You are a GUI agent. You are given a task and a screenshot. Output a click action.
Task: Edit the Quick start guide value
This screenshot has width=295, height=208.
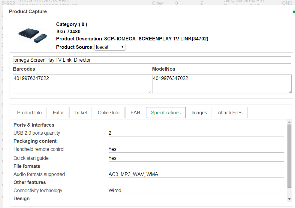[x=196, y=158]
